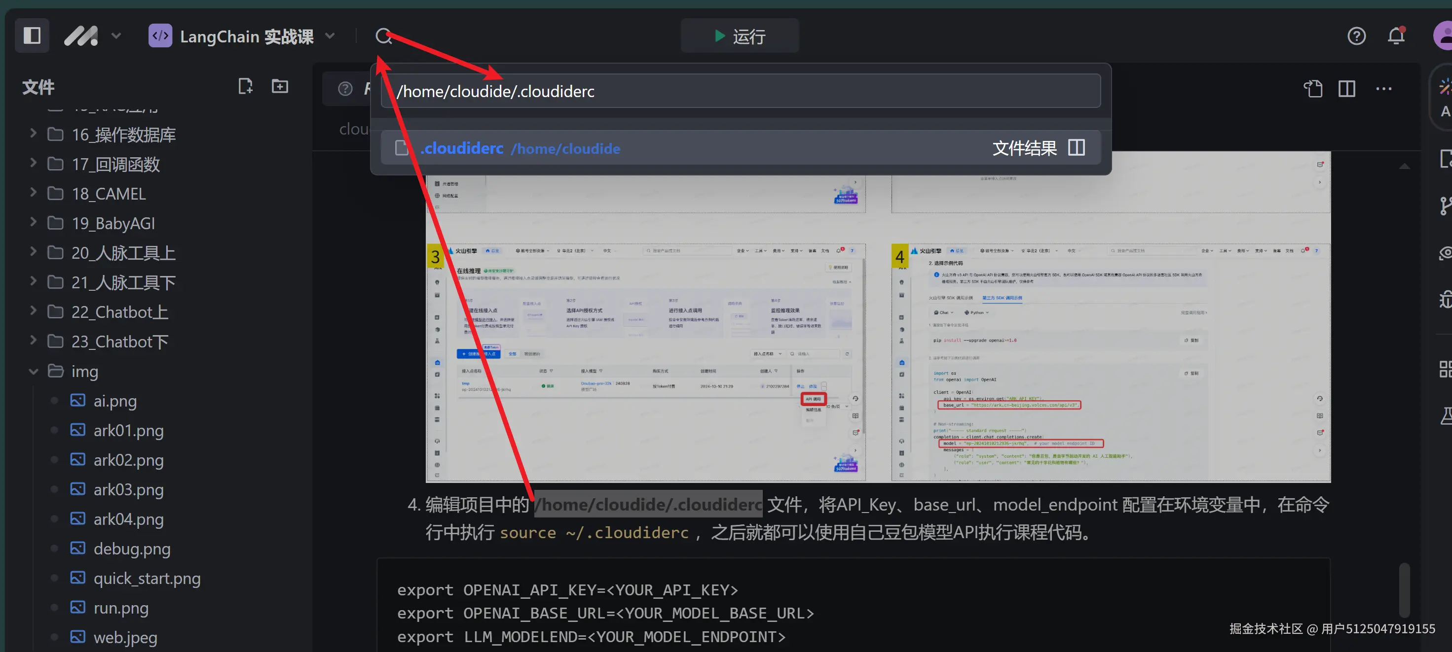Click the search magnifier icon
1452x652 pixels.
[383, 36]
